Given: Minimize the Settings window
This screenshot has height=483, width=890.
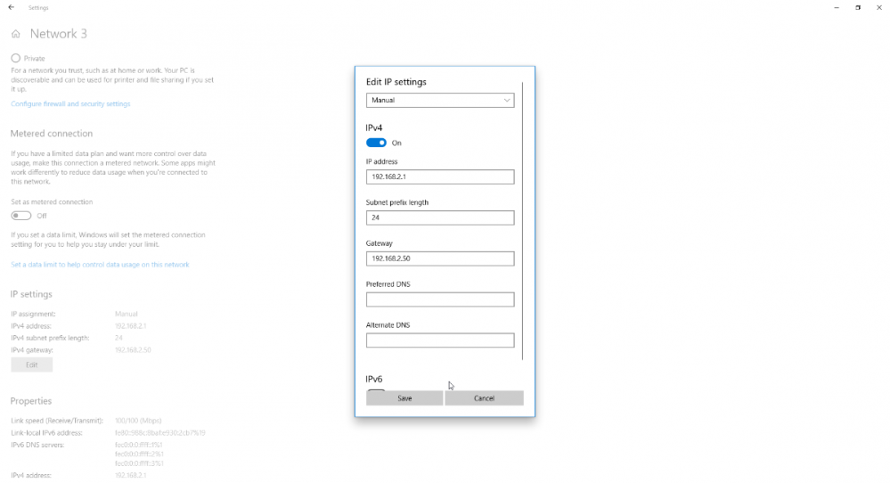Looking at the screenshot, I should coord(837,7).
